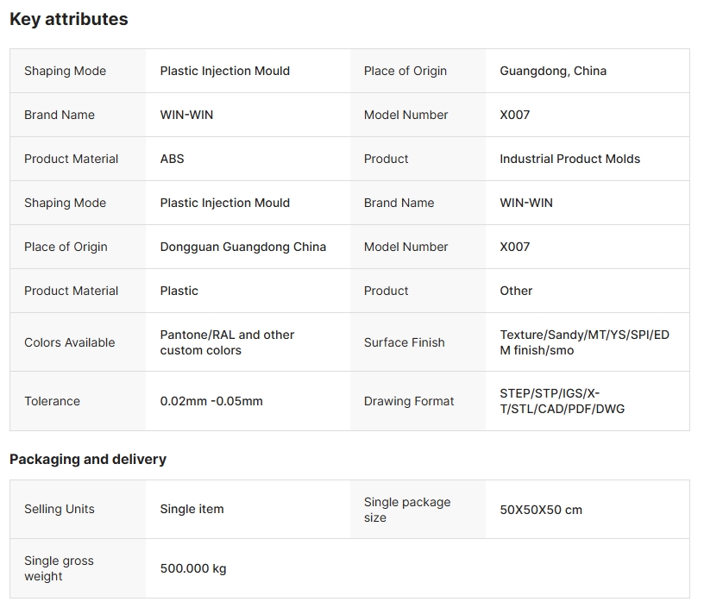Select the Industrial Product Molds value
704x608 pixels.
pyautogui.click(x=570, y=159)
